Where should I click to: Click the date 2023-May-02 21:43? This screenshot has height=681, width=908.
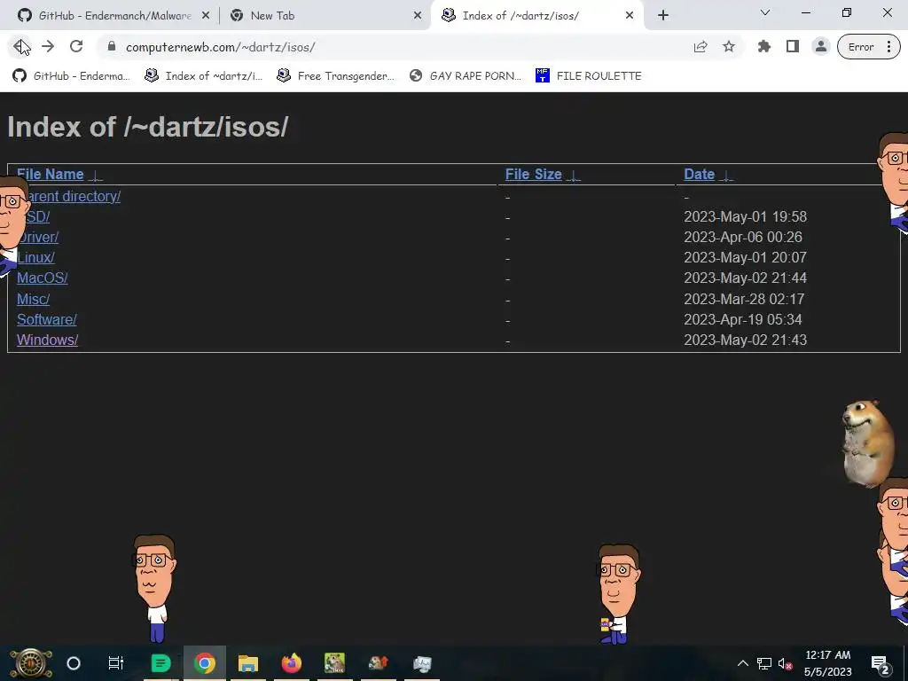tap(745, 340)
